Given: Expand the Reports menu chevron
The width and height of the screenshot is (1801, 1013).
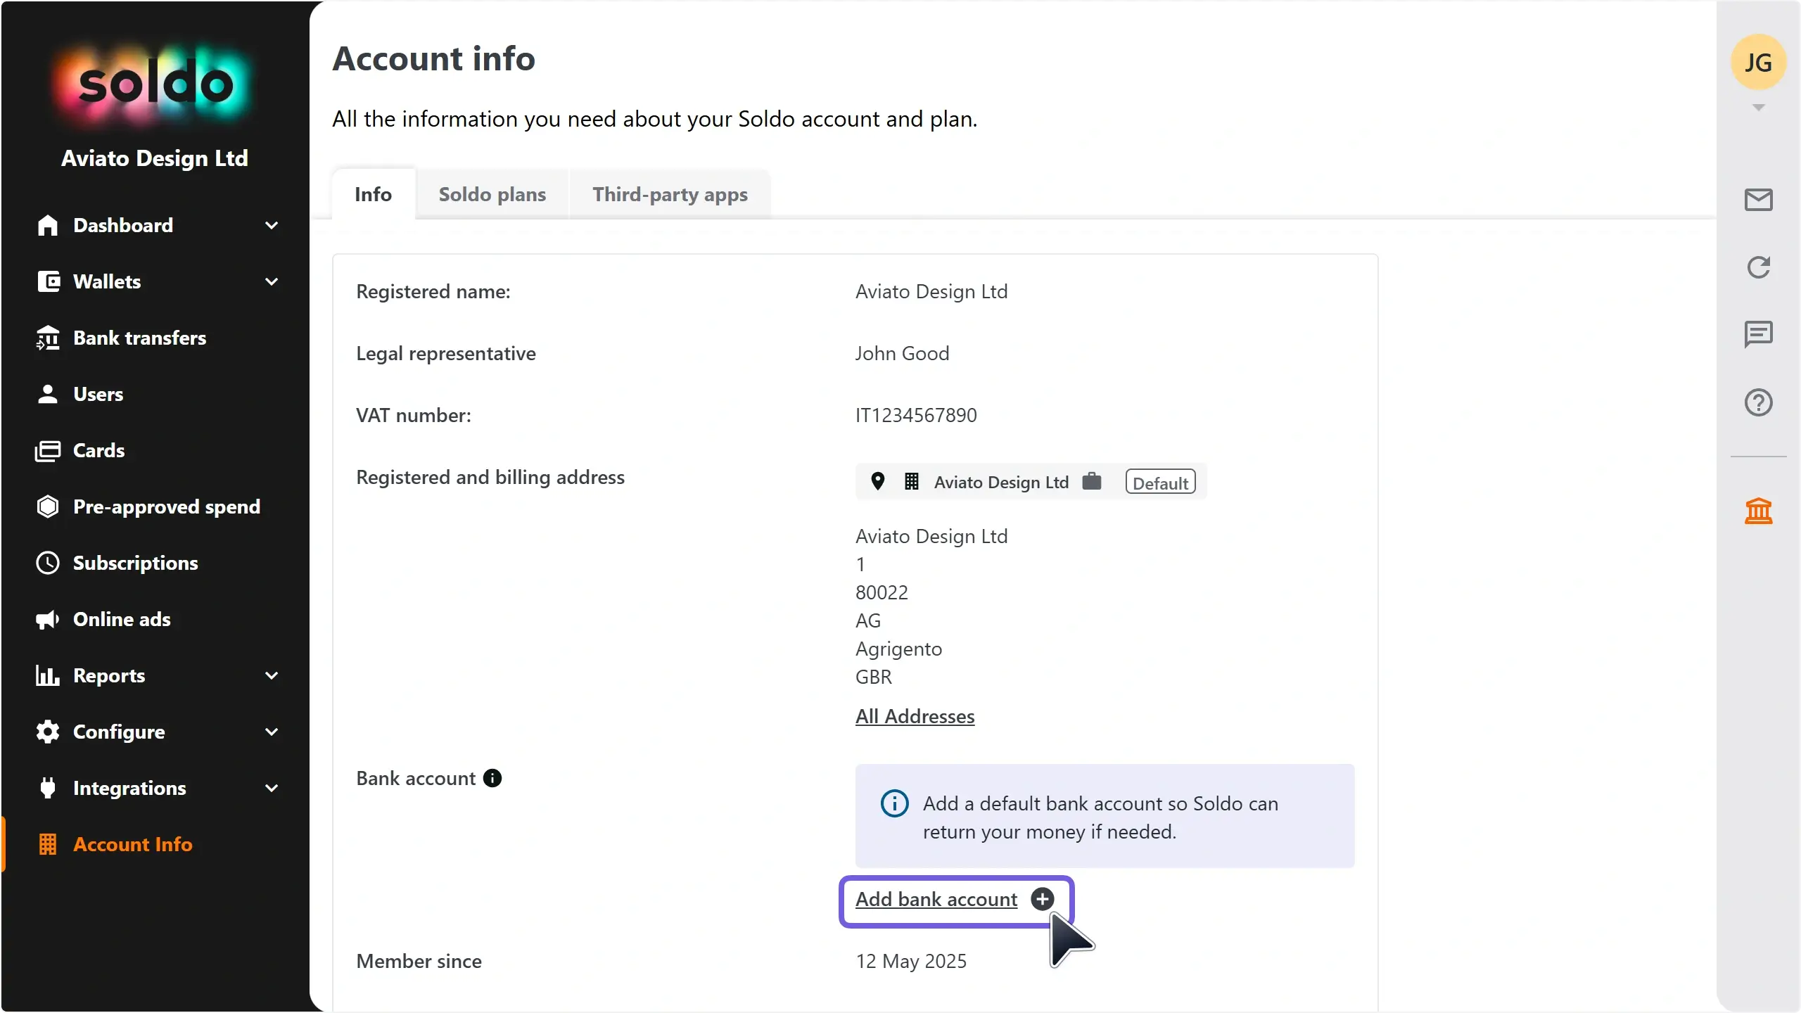Looking at the screenshot, I should tap(272, 675).
